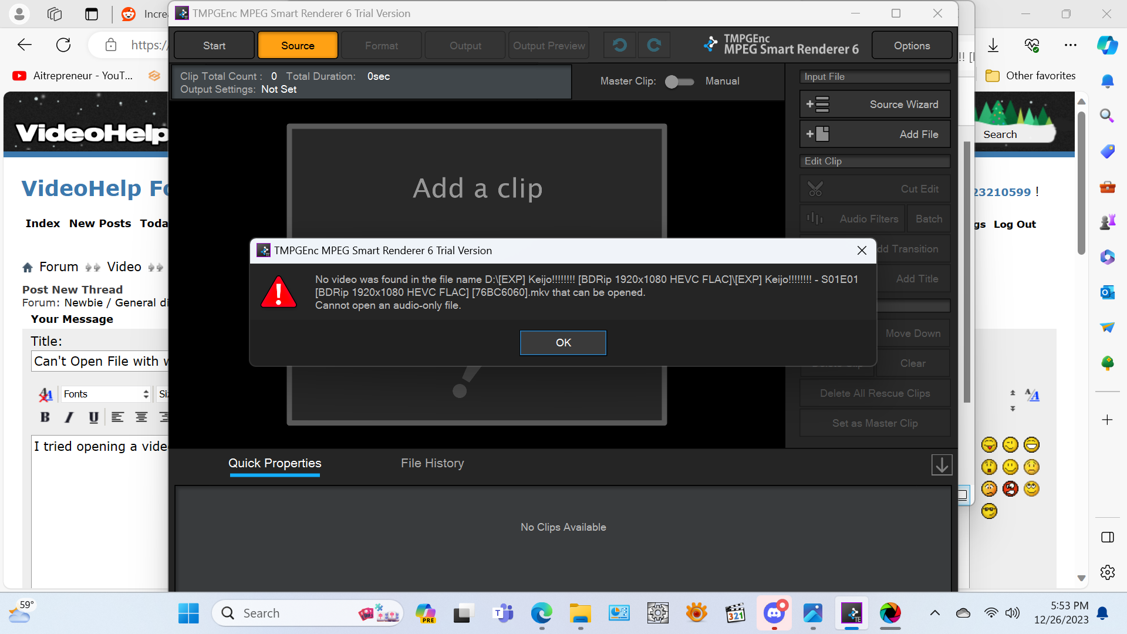Click the Audio Filters waveform icon

pos(815,219)
